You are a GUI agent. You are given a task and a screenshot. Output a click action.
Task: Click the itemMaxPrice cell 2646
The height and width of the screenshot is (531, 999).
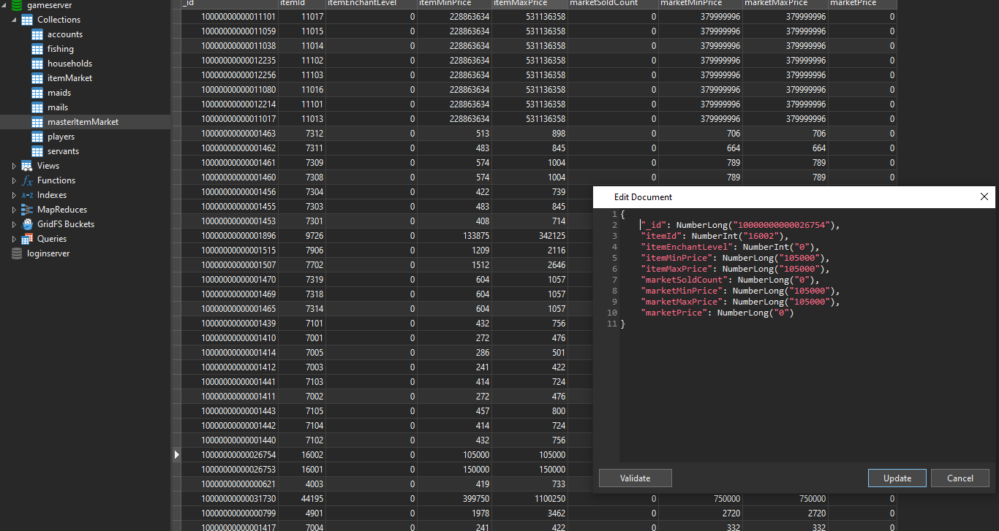point(529,265)
